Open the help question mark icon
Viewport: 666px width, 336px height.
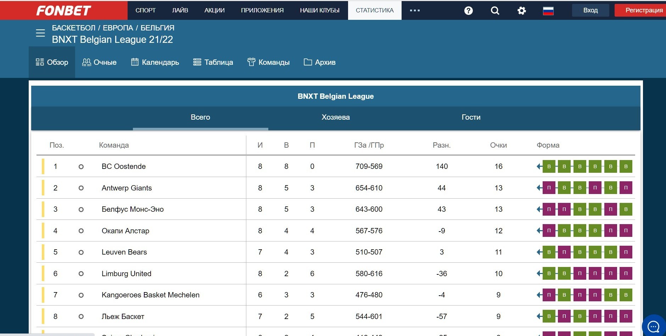click(468, 11)
